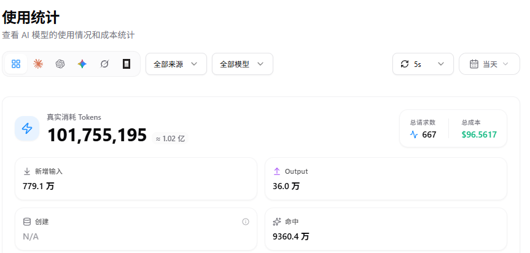Click the calendar icon beside 当天
This screenshot has height=253, width=530.
(474, 64)
